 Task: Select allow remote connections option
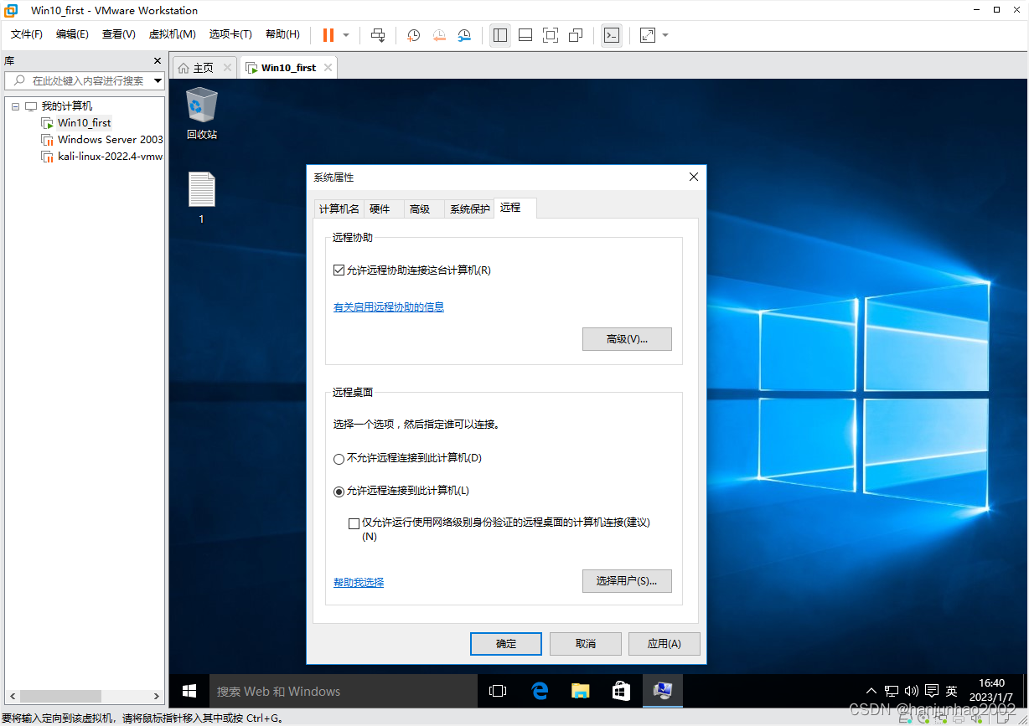pos(339,492)
